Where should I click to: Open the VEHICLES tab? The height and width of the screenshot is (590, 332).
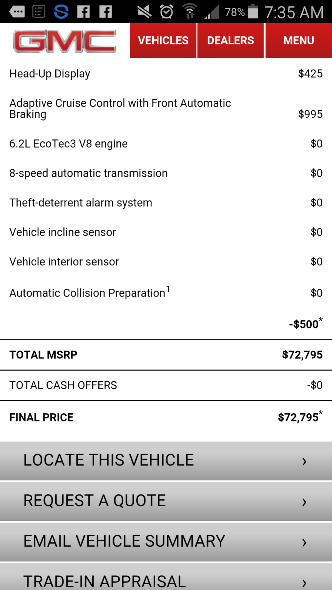163,41
